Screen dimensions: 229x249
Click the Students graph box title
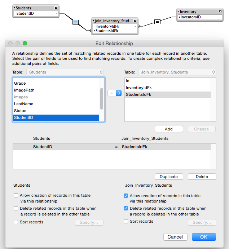pyautogui.click(x=23, y=8)
